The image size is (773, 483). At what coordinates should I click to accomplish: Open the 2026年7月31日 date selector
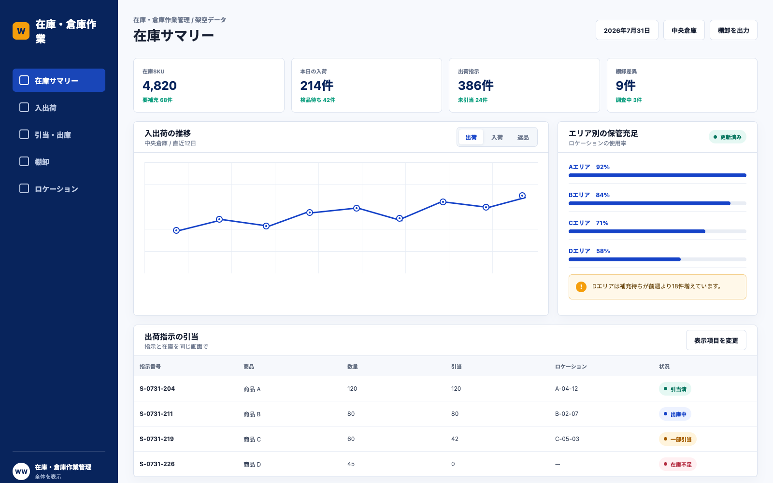point(627,30)
